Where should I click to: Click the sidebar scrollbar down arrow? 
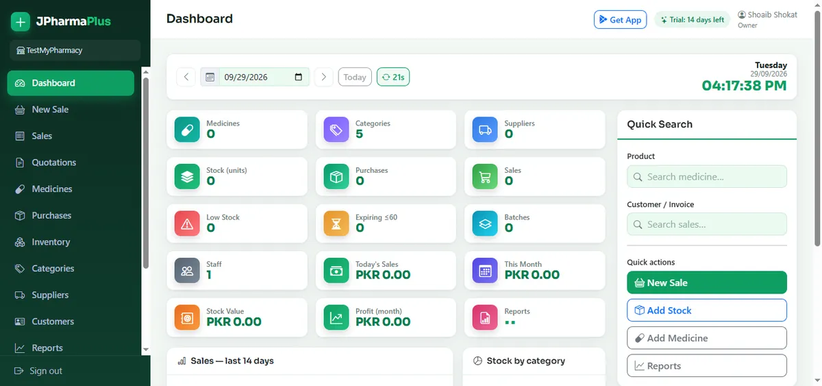point(145,350)
